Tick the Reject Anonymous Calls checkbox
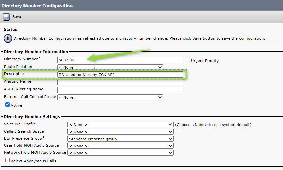The image size is (283, 170). (7, 160)
